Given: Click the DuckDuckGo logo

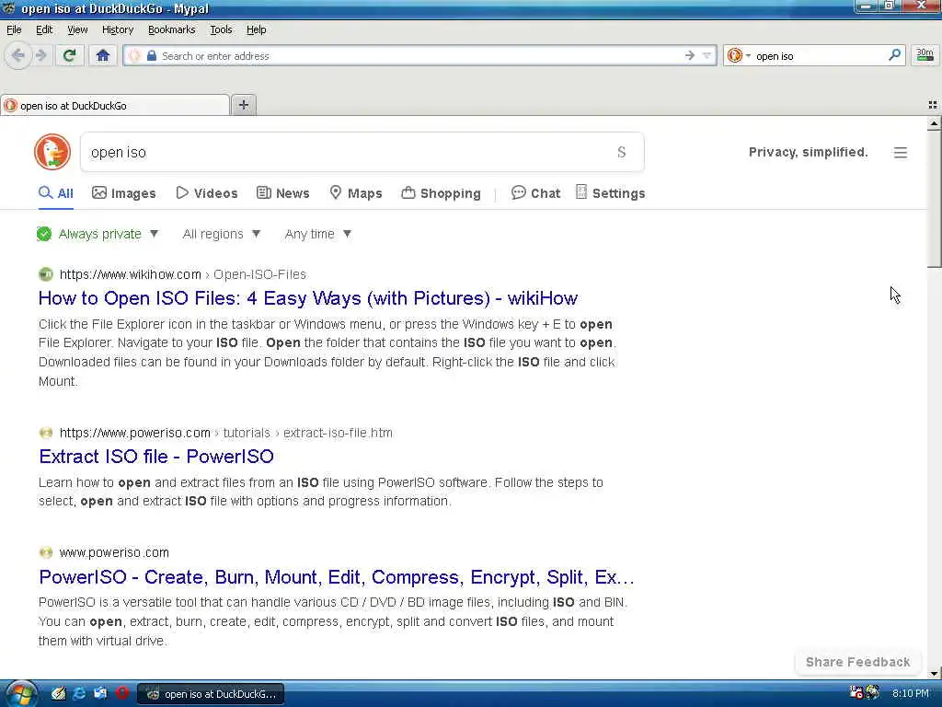Looking at the screenshot, I should tap(52, 152).
